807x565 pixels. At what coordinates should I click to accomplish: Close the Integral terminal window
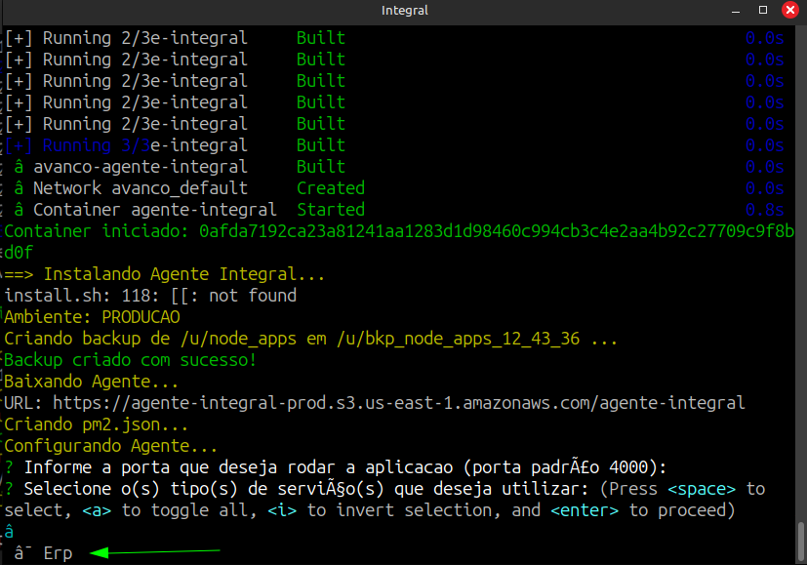[787, 11]
